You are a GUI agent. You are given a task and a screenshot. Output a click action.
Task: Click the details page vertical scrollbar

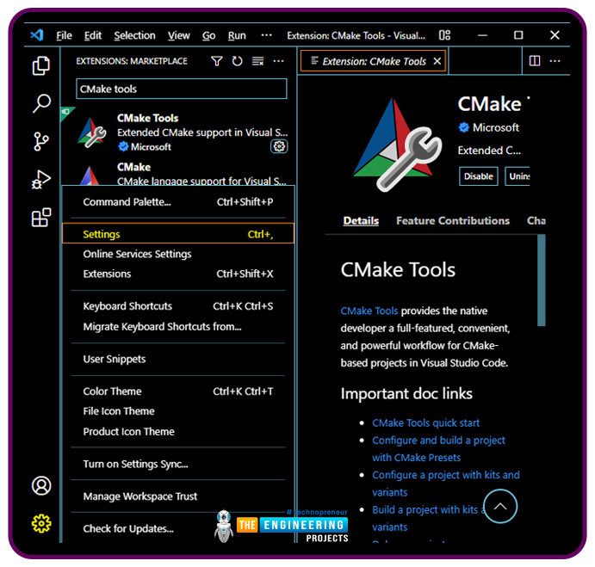click(542, 280)
